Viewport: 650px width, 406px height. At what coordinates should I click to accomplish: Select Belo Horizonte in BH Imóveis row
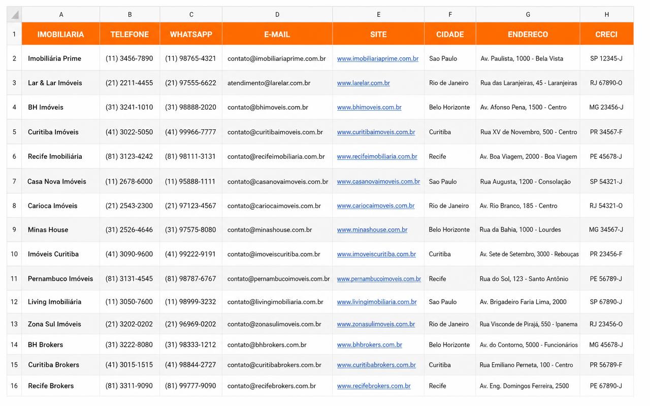click(450, 107)
